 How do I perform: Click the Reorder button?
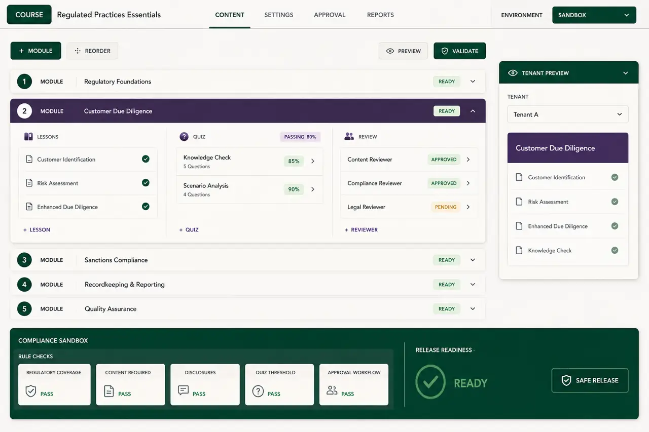click(92, 51)
